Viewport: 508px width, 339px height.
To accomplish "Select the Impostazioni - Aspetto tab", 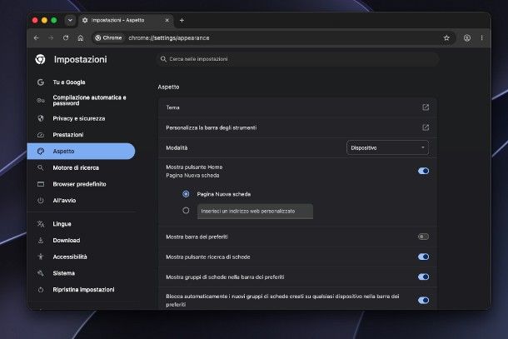I will [126, 20].
